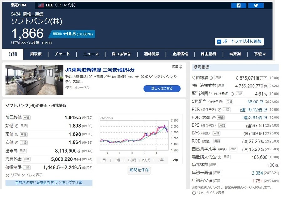Share the page via the Facebook icon
Image resolution: width=282 pixels, height=198 pixels.
pyautogui.click(x=239, y=5)
